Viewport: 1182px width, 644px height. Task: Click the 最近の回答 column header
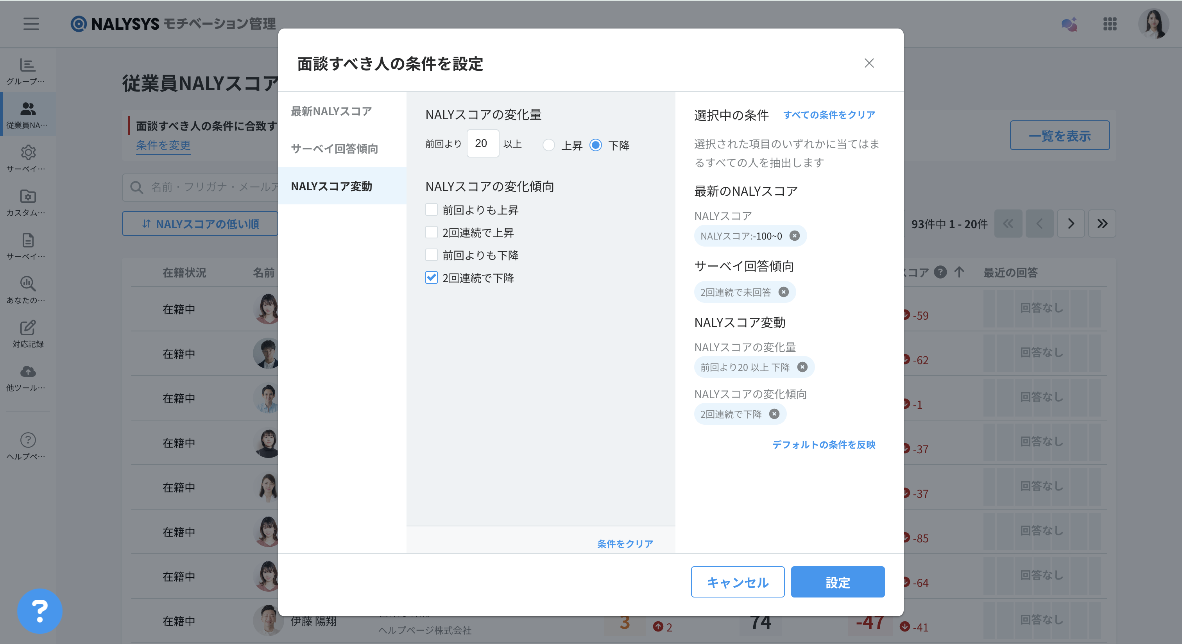(1010, 272)
